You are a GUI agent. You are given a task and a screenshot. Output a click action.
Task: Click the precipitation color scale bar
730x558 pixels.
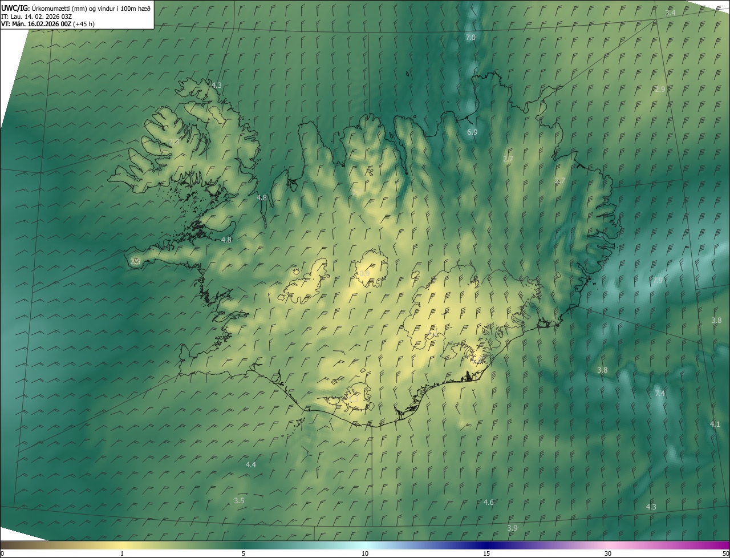click(365, 545)
